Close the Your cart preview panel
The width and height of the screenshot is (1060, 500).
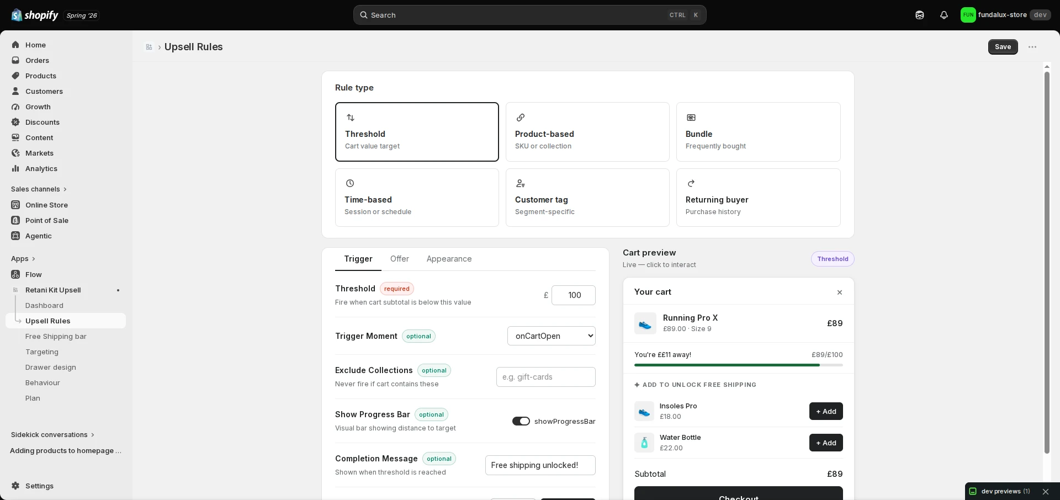pos(840,292)
